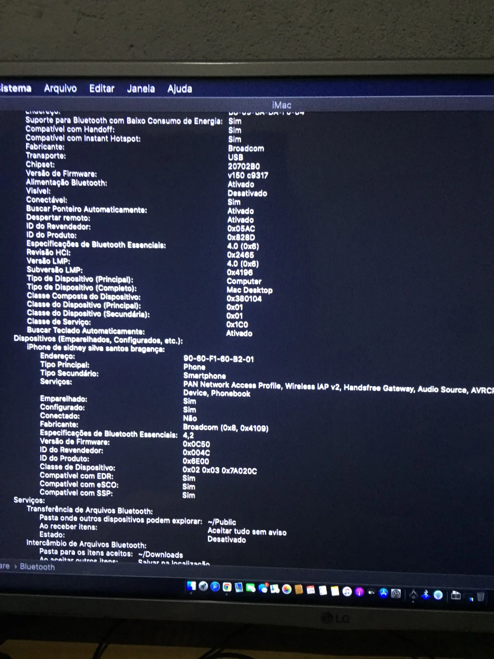
Task: Select the 'Smartphone' secondary type value
Action: pos(205,376)
